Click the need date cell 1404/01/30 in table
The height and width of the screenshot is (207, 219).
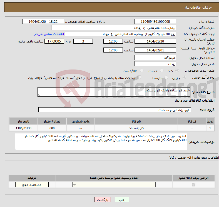pyautogui.click(x=23, y=128)
